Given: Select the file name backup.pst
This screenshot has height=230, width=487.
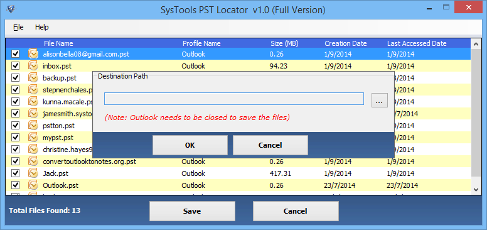Looking at the screenshot, I should (60, 78).
